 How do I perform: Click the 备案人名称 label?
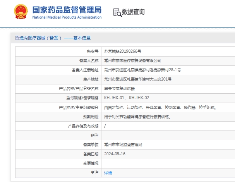89,61
